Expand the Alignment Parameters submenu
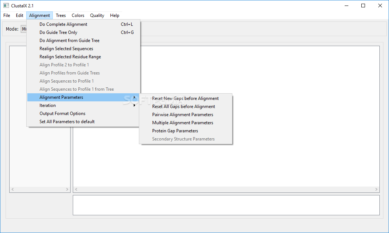Screen dimensions: 389x233 [x=83, y=97]
